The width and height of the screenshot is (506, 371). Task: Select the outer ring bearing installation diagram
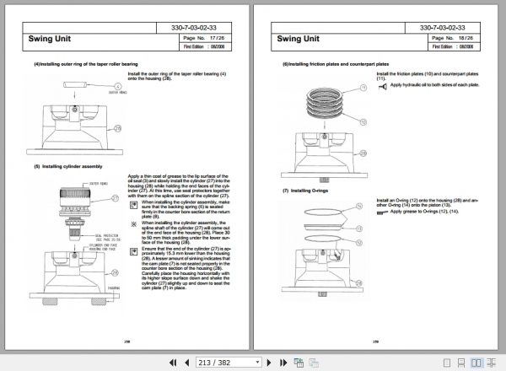click(76, 118)
